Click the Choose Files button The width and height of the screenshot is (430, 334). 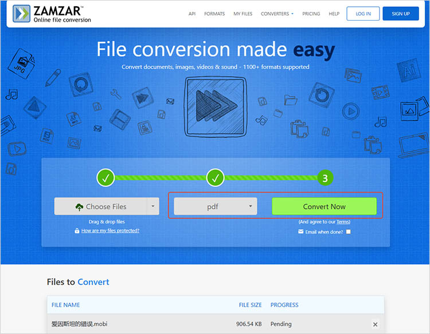tap(101, 206)
